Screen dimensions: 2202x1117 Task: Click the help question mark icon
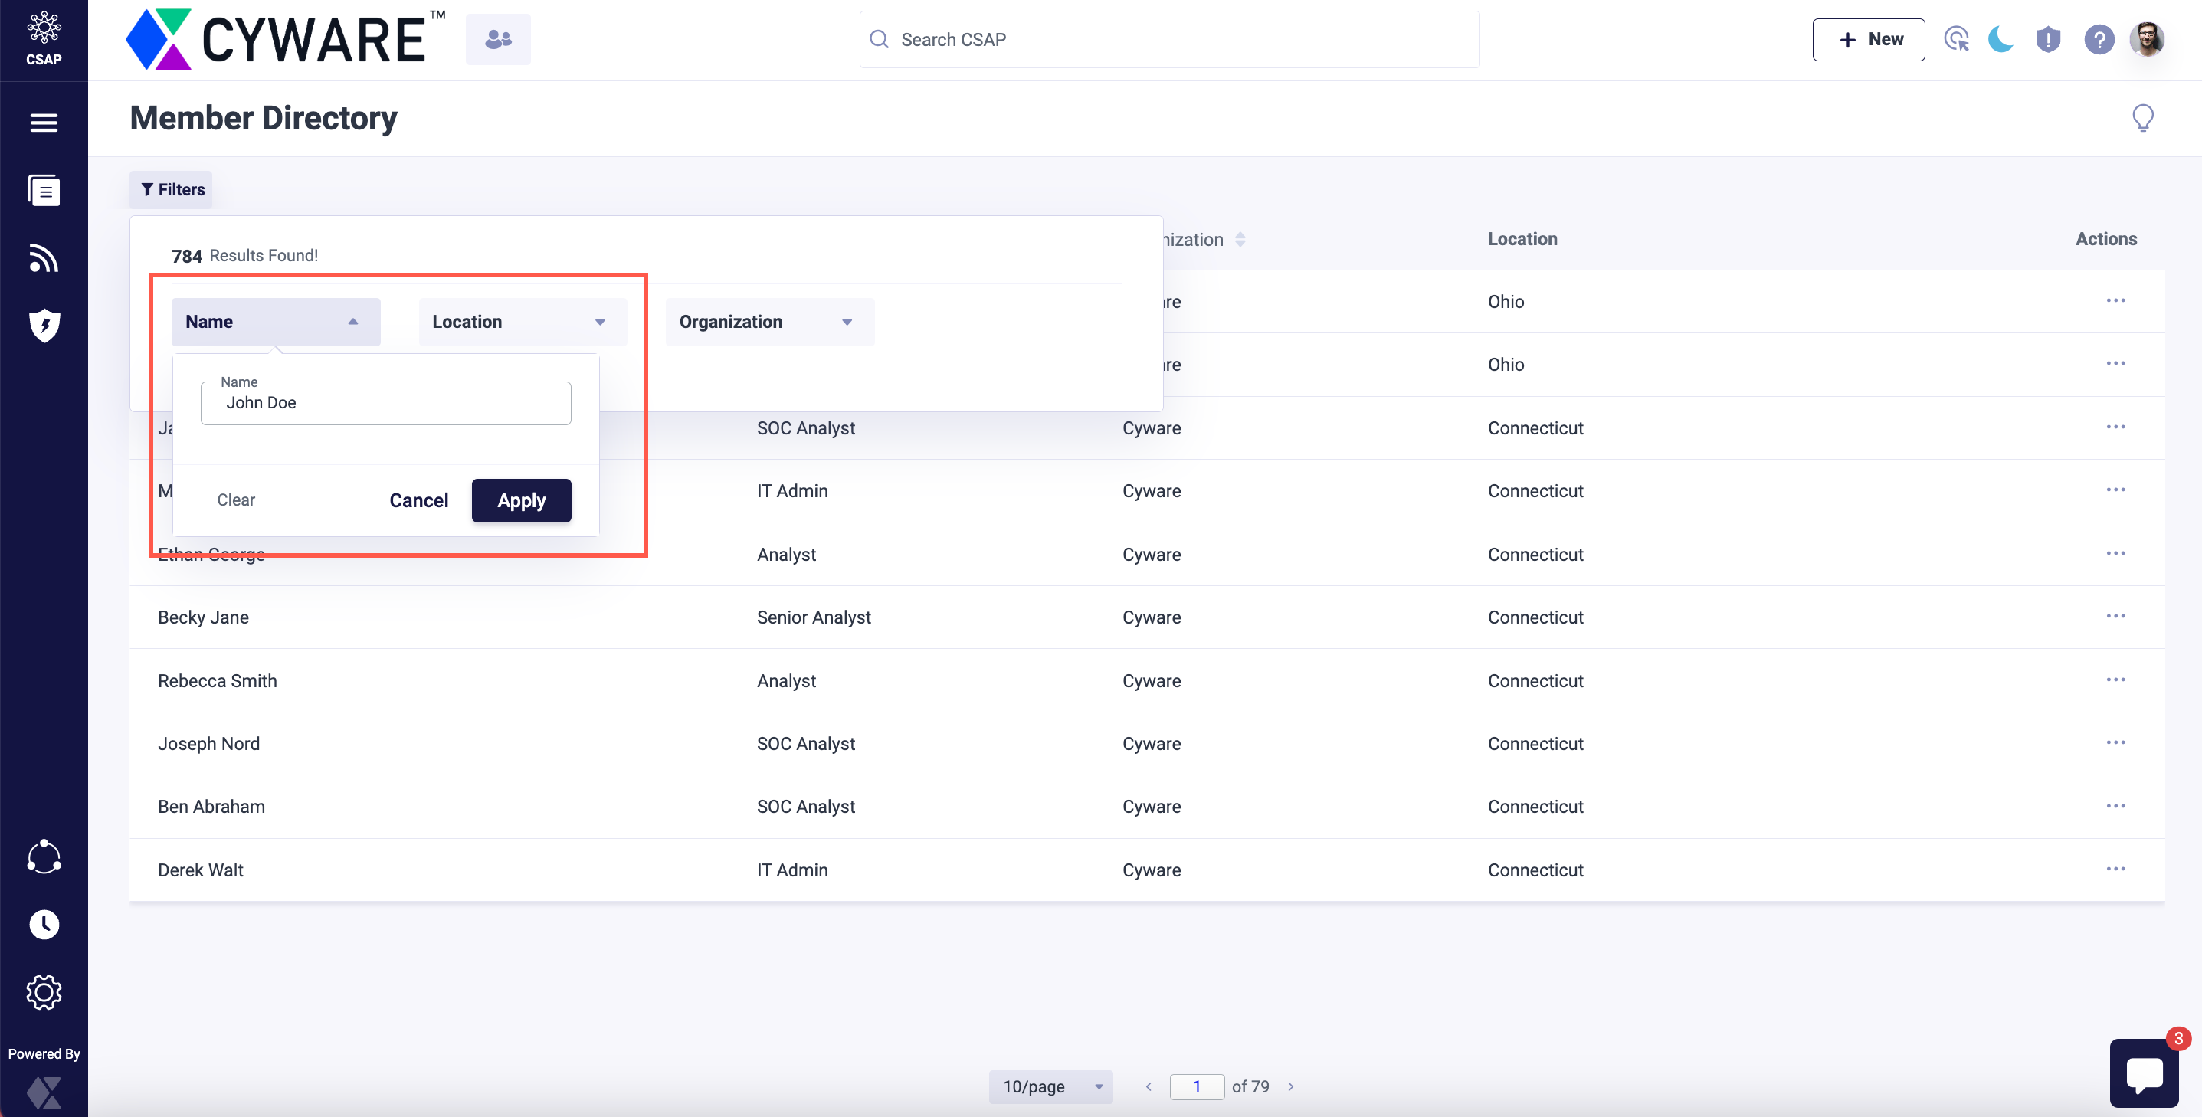coord(2099,39)
